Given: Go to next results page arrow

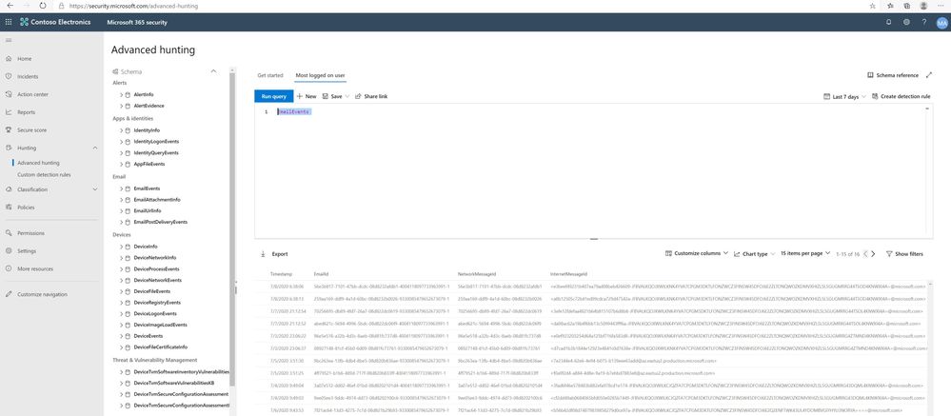Looking at the screenshot, I should [x=873, y=254].
